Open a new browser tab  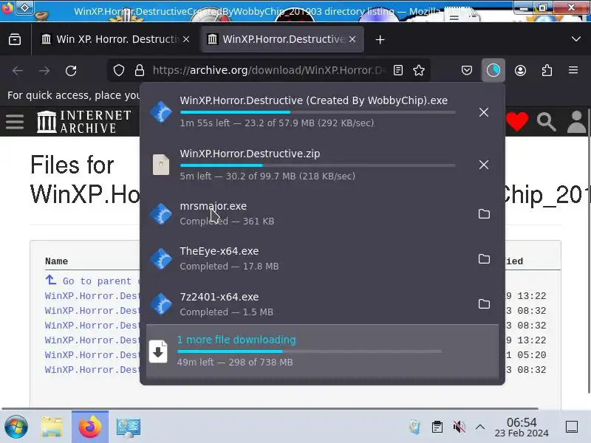click(380, 40)
